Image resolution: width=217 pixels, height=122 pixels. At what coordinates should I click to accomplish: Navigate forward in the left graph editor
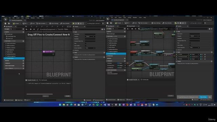click(34, 29)
